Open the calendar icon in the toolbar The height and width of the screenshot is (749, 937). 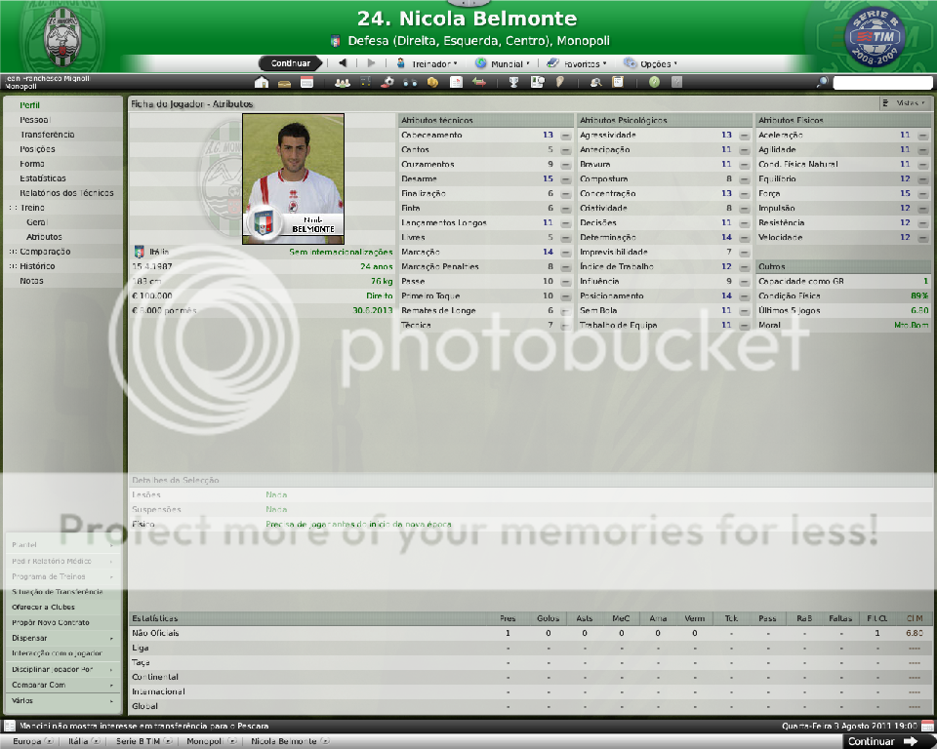(306, 83)
